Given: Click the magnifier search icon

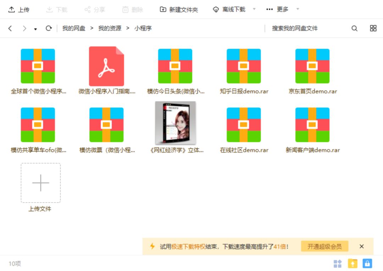Looking at the screenshot, I should coord(354,28).
